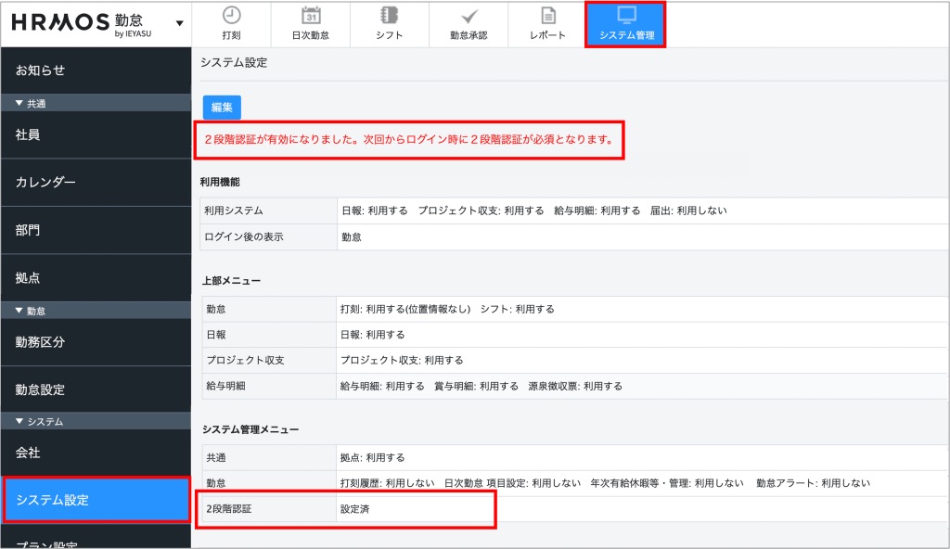Open the 日次勤怠 calendar icon
Image resolution: width=950 pixels, height=549 pixels.
[x=311, y=16]
